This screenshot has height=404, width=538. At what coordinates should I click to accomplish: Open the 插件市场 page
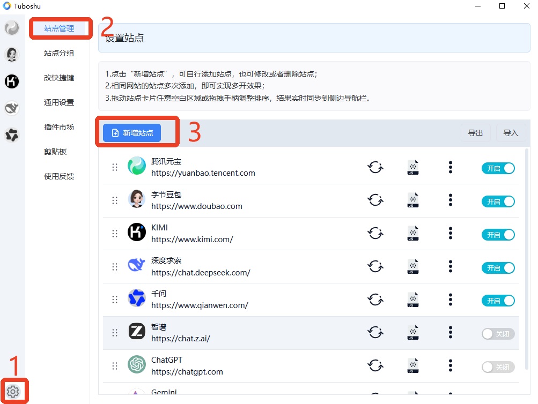pos(59,127)
